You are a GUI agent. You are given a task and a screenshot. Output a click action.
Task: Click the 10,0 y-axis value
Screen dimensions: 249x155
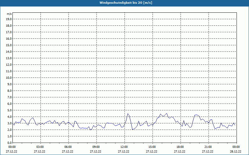9,77
